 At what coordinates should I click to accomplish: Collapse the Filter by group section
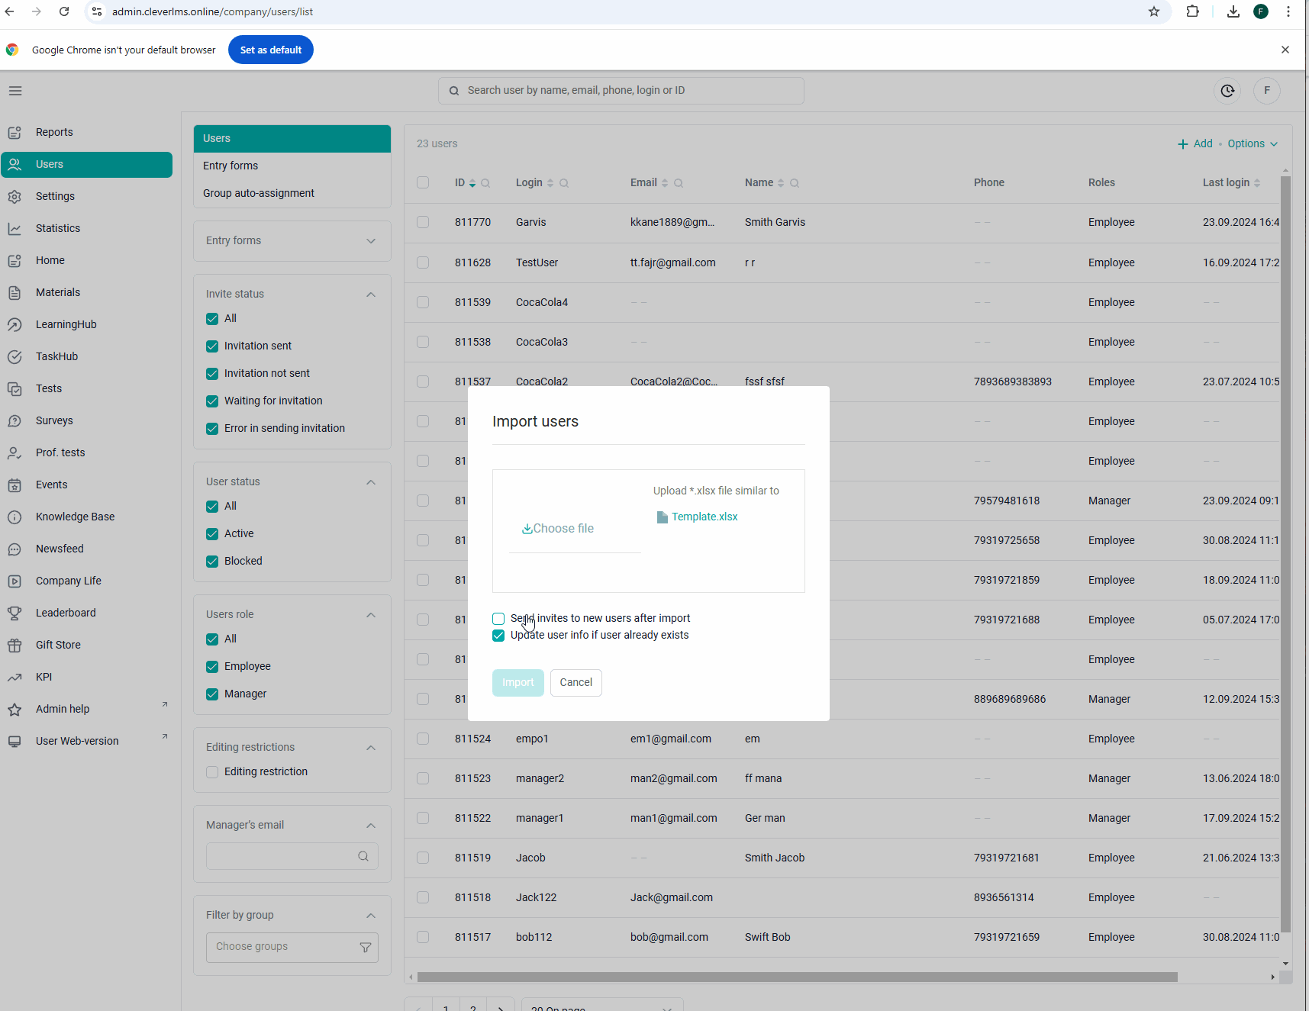tap(371, 916)
